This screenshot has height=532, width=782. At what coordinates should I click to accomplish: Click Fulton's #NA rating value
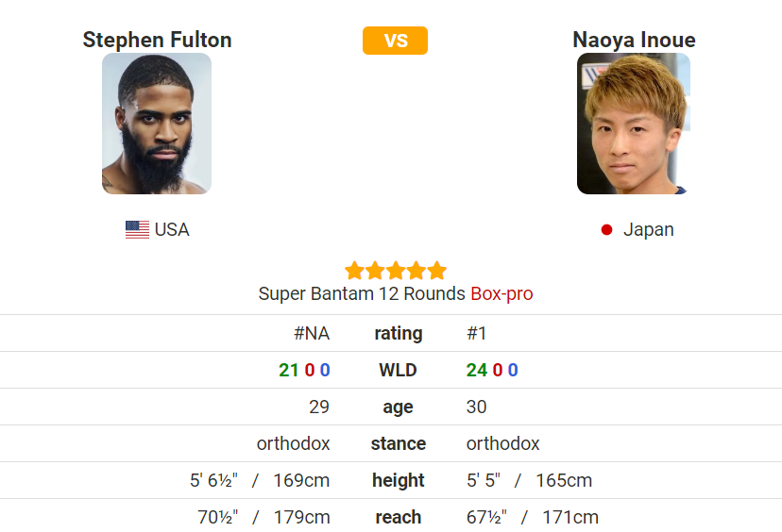(312, 333)
